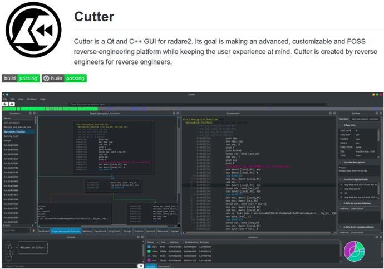The image size is (384, 269).
Task: Focus the console command input field
Action: (x=70, y=266)
